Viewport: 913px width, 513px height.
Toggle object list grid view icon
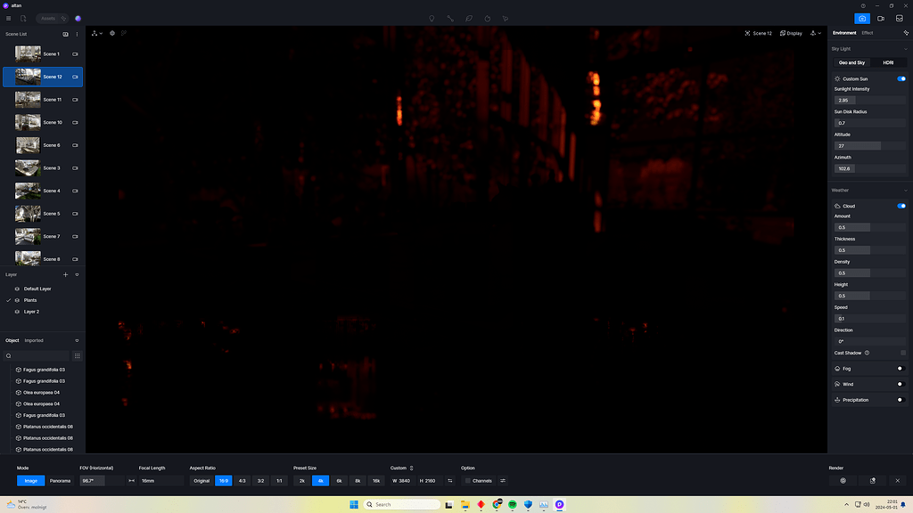point(77,356)
